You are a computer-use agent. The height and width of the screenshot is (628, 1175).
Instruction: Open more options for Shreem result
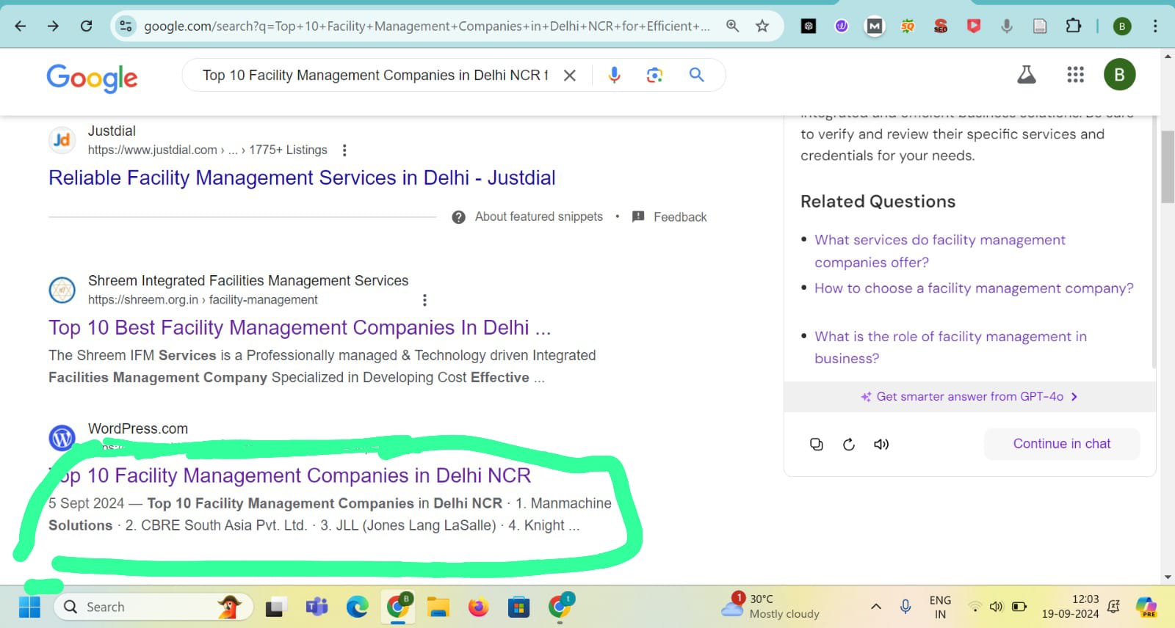tap(424, 300)
